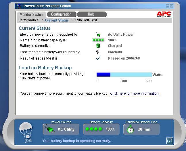Open the Monitor System tab
Screen dimensions: 186x151
coord(32,14)
